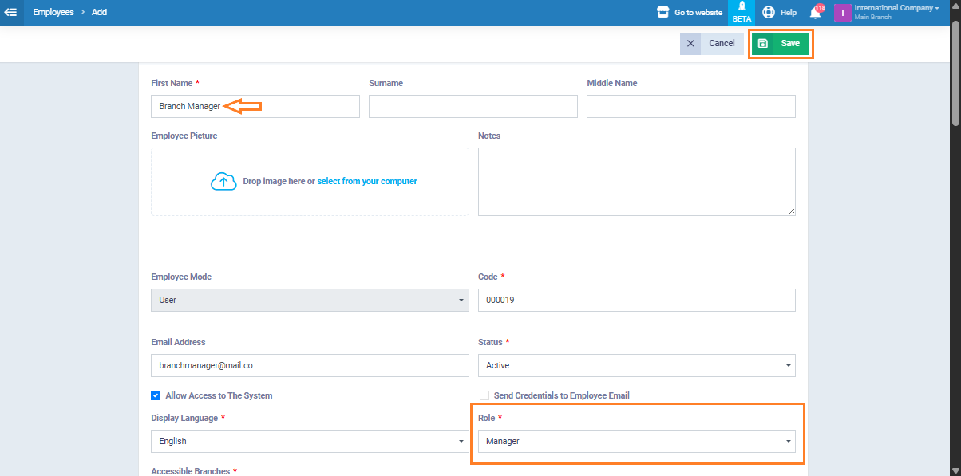
Task: Save the new employee
Action: click(x=781, y=44)
